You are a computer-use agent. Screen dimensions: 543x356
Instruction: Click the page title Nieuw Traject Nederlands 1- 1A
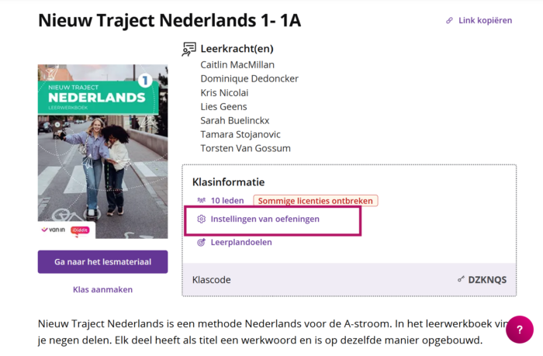pos(169,21)
